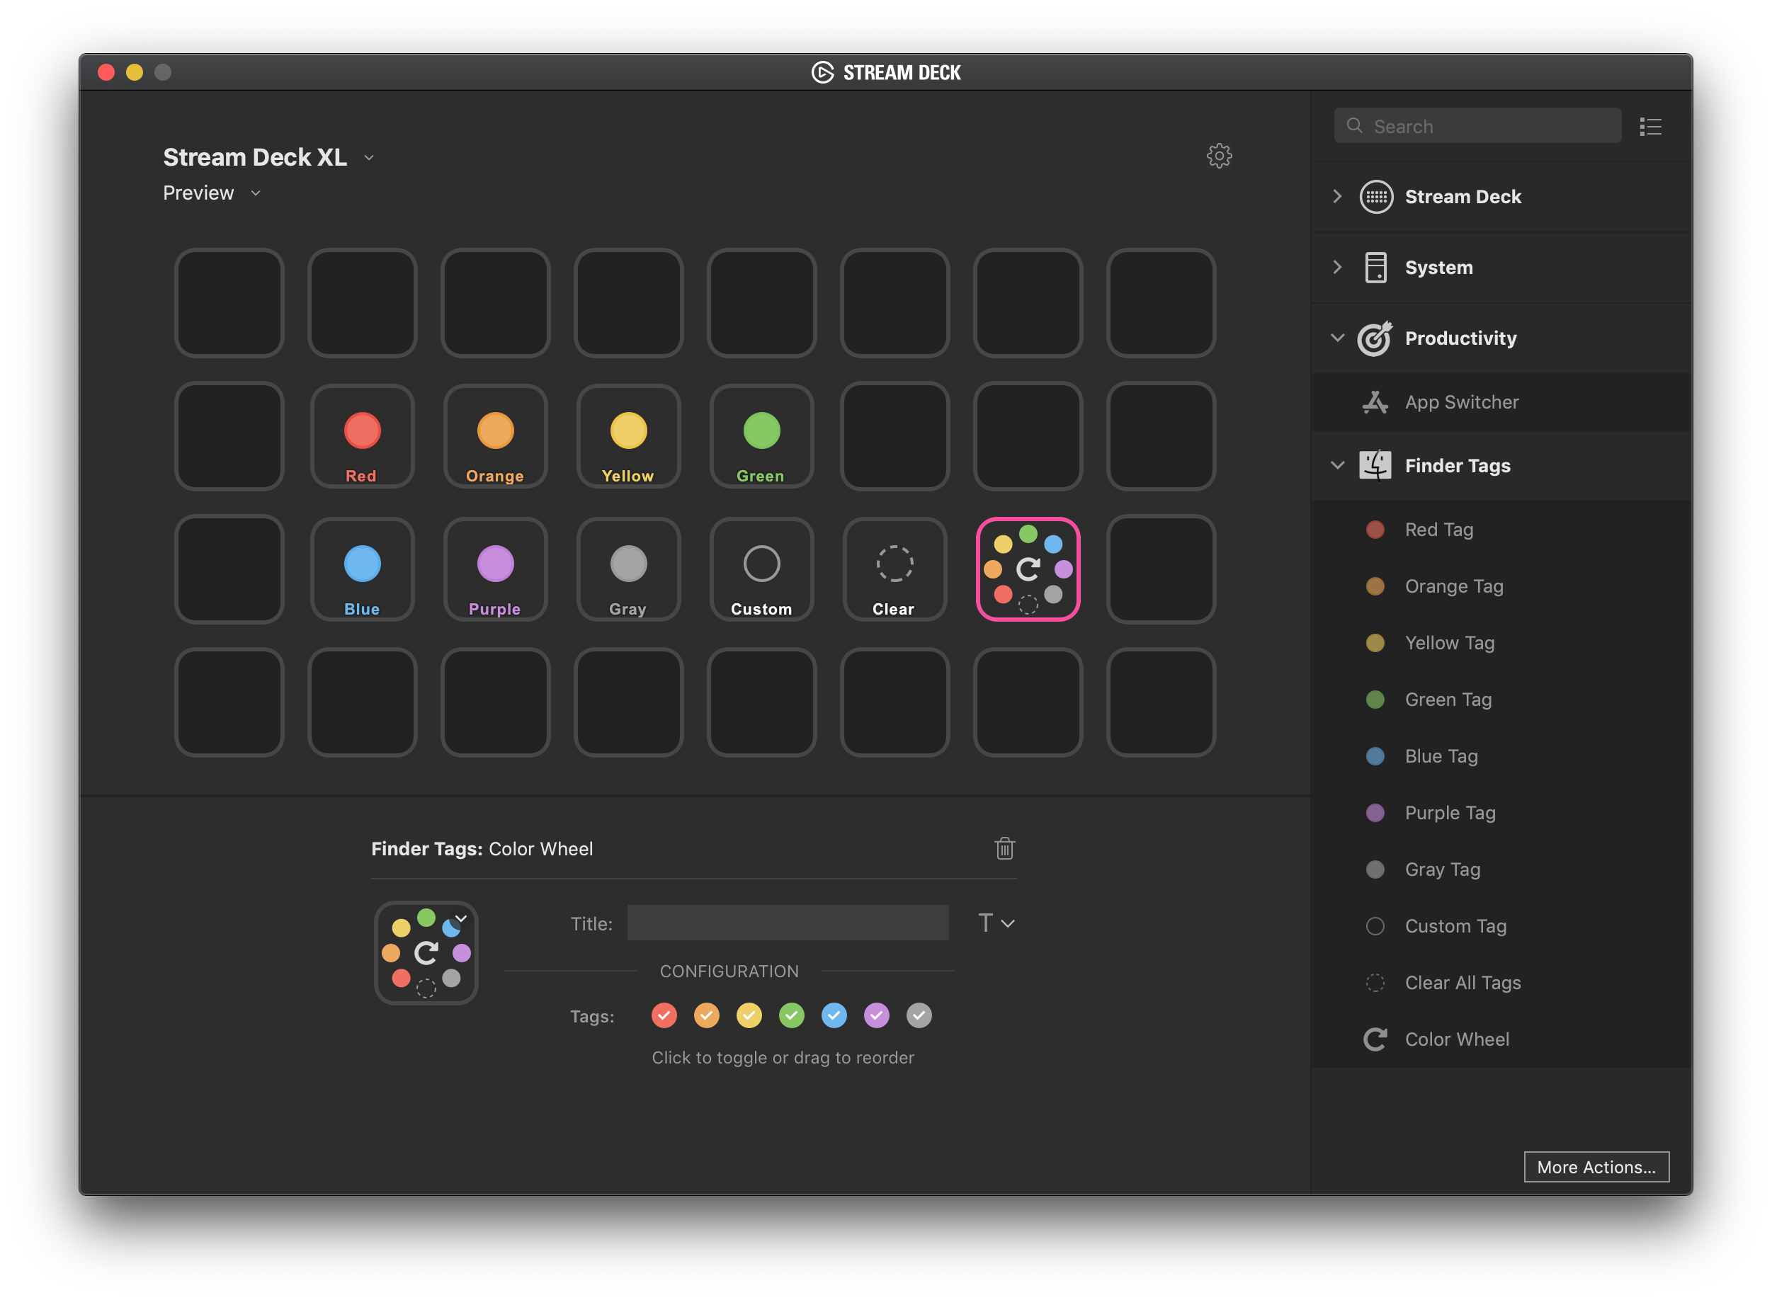The width and height of the screenshot is (1772, 1300).
Task: Select the Custom tag key
Action: point(761,569)
